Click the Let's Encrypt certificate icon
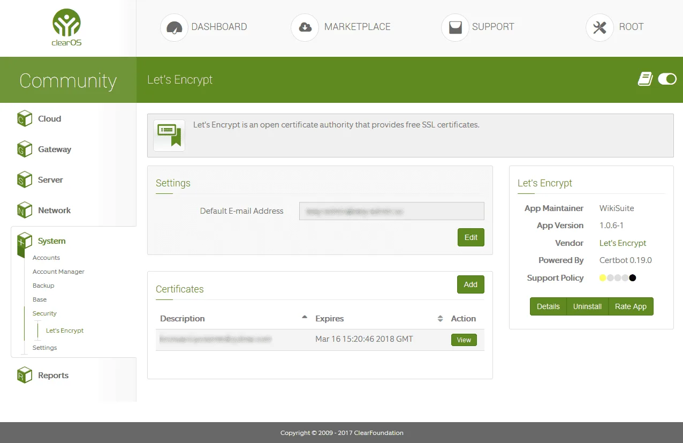This screenshot has width=683, height=443. click(x=169, y=135)
